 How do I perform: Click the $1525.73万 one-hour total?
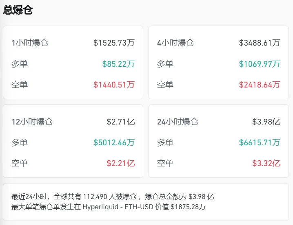point(114,43)
